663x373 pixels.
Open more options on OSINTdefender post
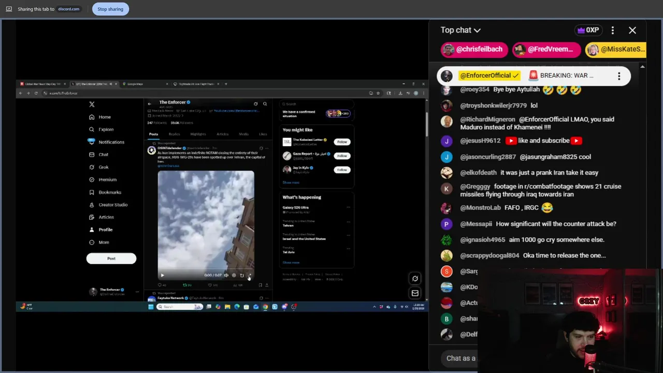pyautogui.click(x=267, y=148)
